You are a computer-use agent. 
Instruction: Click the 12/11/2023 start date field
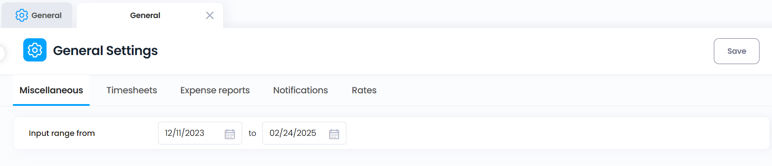200,133
